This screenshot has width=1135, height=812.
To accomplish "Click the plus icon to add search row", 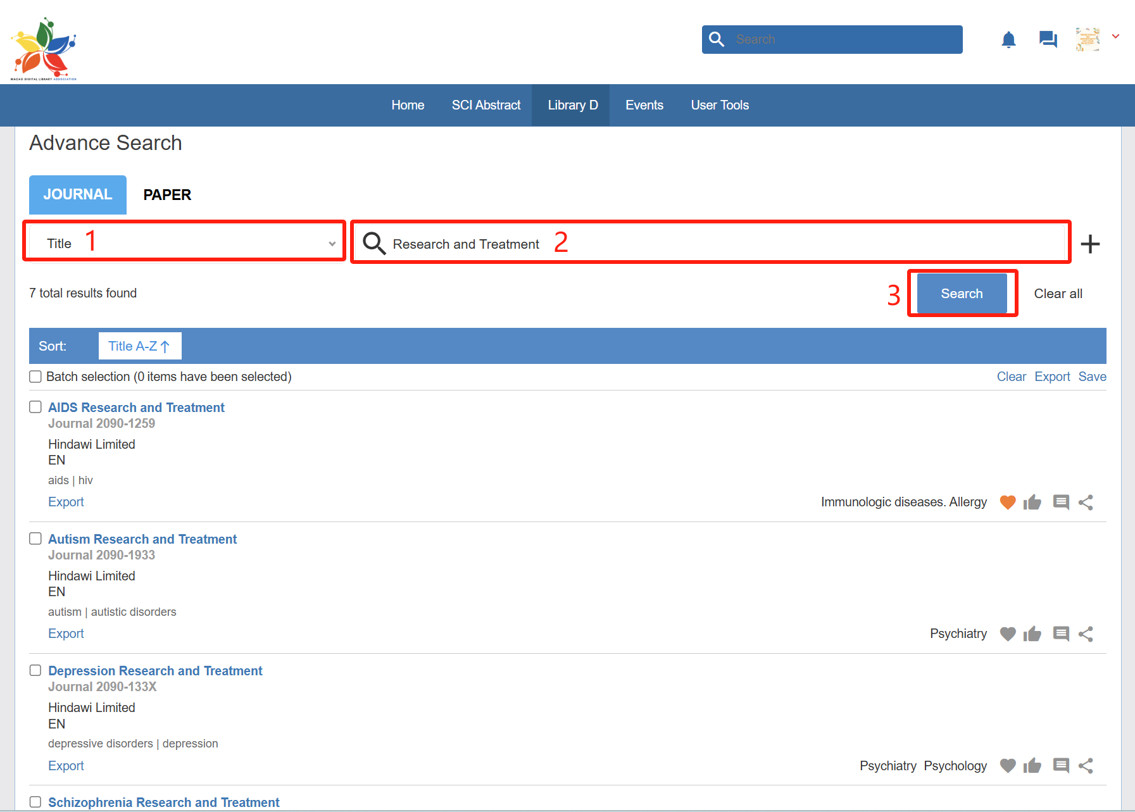I will coord(1089,244).
